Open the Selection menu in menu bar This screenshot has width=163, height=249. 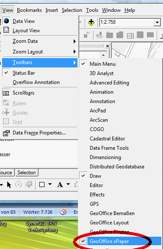click(x=72, y=10)
